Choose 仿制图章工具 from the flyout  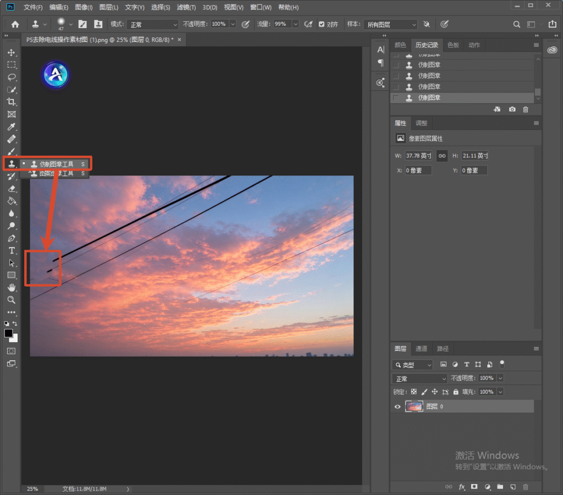[x=54, y=164]
